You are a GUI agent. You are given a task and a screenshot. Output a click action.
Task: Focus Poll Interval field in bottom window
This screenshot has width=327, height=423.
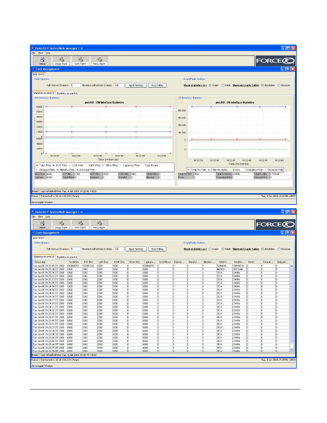tap(75, 249)
